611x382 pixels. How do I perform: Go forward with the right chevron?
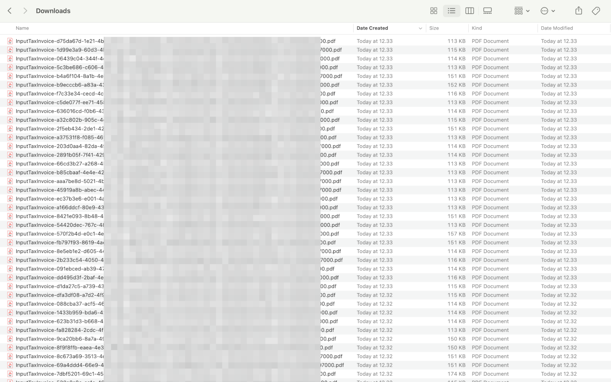click(25, 11)
